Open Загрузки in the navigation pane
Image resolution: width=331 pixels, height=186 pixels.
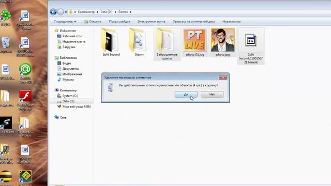[66, 47]
